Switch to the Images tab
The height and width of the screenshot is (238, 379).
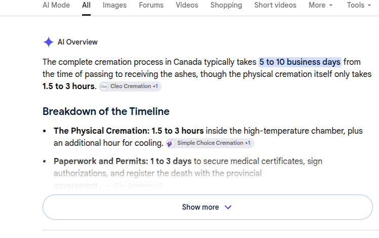click(115, 5)
